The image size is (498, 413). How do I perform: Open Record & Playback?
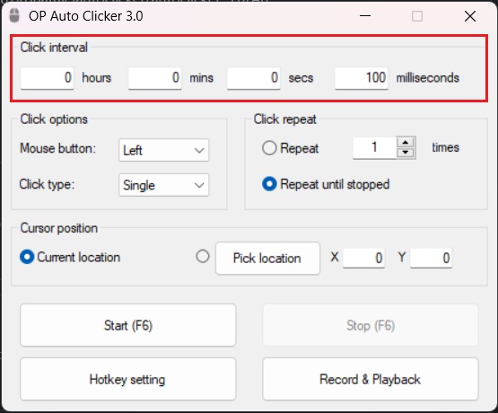pyautogui.click(x=371, y=379)
